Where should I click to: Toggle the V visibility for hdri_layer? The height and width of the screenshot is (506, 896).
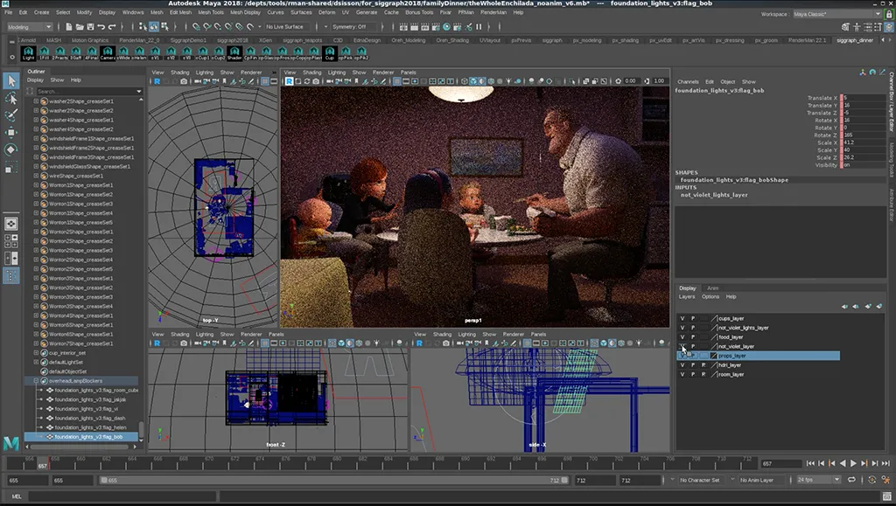[682, 364]
